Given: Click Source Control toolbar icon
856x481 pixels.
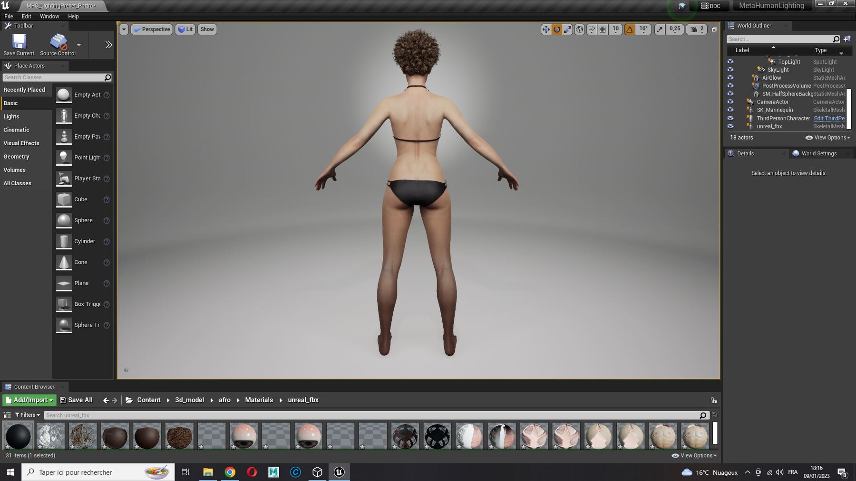Looking at the screenshot, I should pos(58,45).
